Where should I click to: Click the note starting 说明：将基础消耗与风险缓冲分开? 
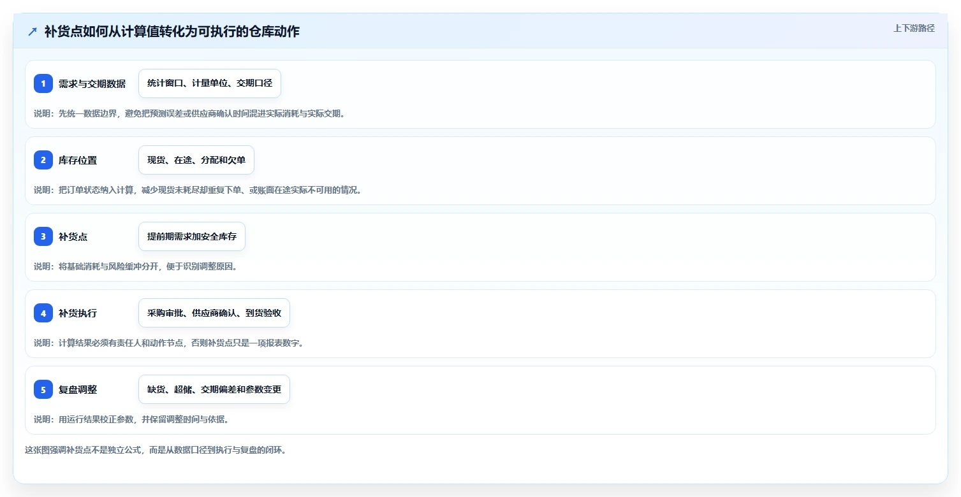pyautogui.click(x=136, y=266)
